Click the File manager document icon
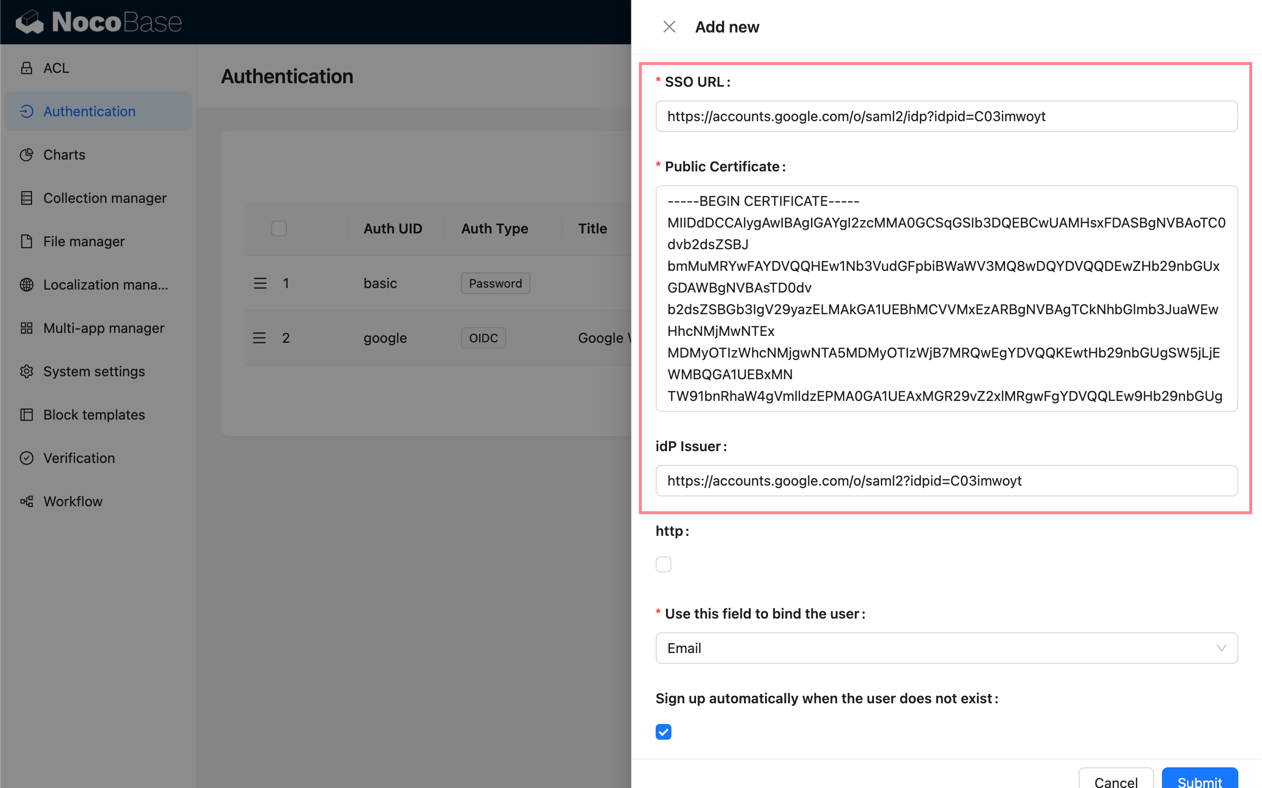Image resolution: width=1262 pixels, height=788 pixels. 27,241
